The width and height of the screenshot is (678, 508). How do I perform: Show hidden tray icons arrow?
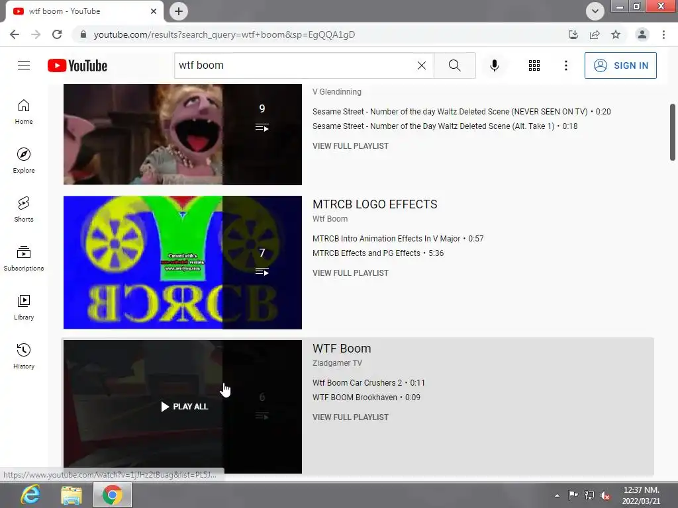tap(557, 495)
